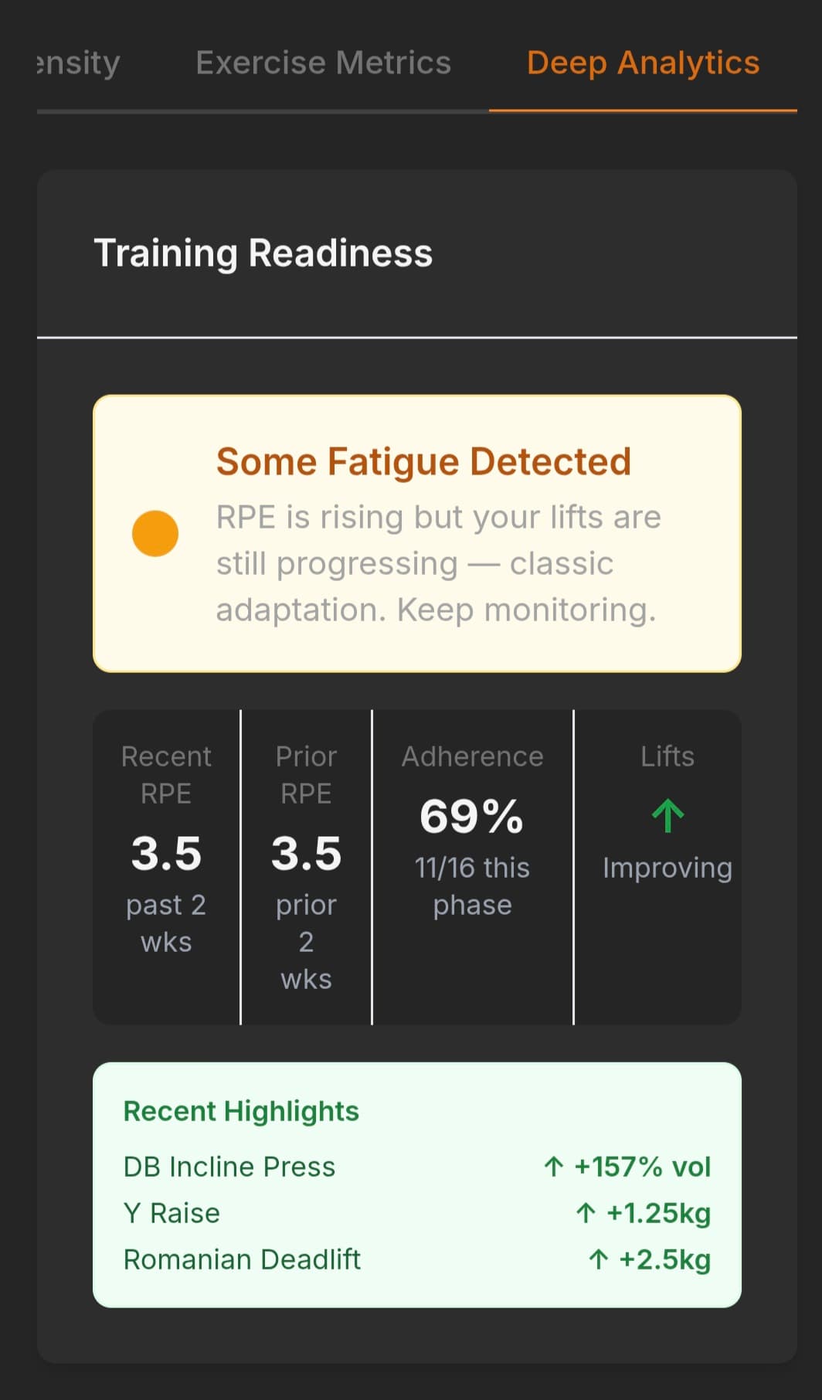Image resolution: width=822 pixels, height=1400 pixels.
Task: Click the up arrow beside DB Incline Press
Action: (553, 1167)
